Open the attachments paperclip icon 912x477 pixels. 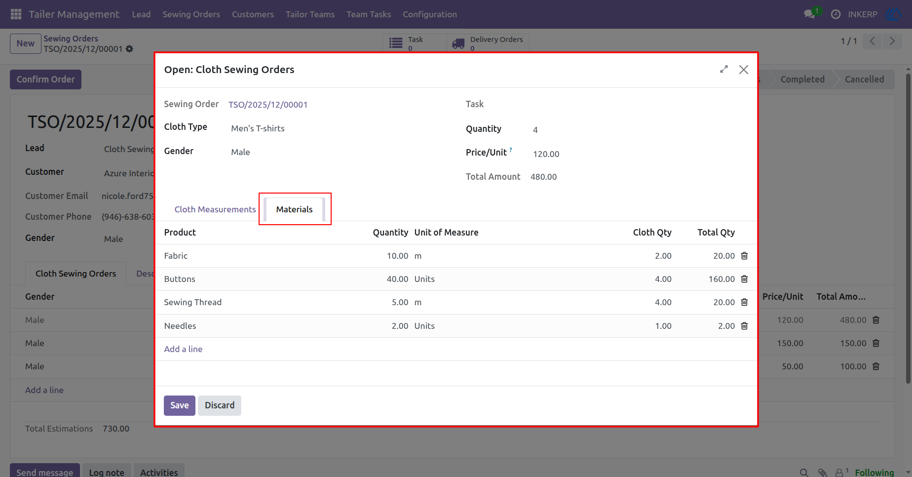pyautogui.click(x=822, y=473)
